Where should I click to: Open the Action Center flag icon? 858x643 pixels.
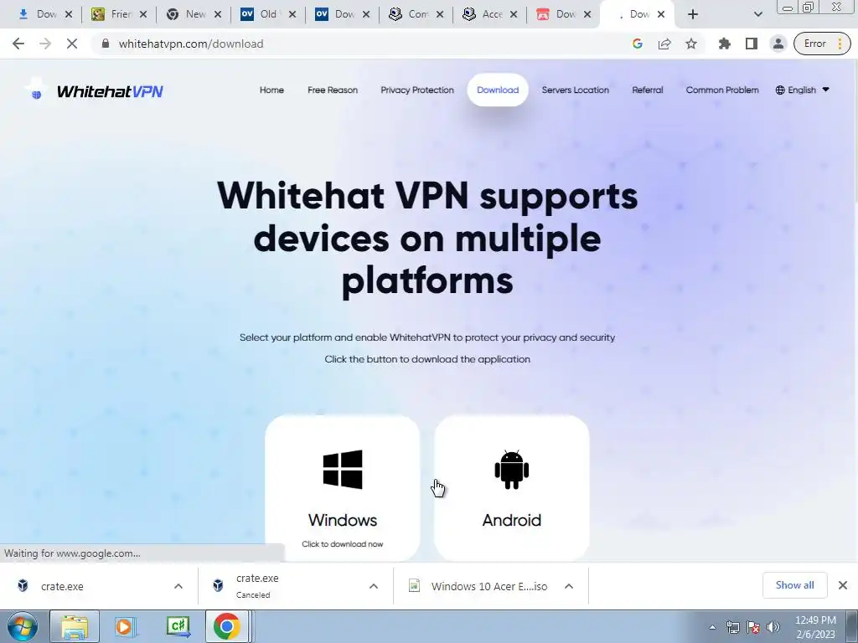click(x=753, y=627)
